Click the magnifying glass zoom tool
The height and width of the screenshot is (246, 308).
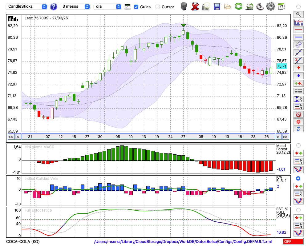pos(298,14)
